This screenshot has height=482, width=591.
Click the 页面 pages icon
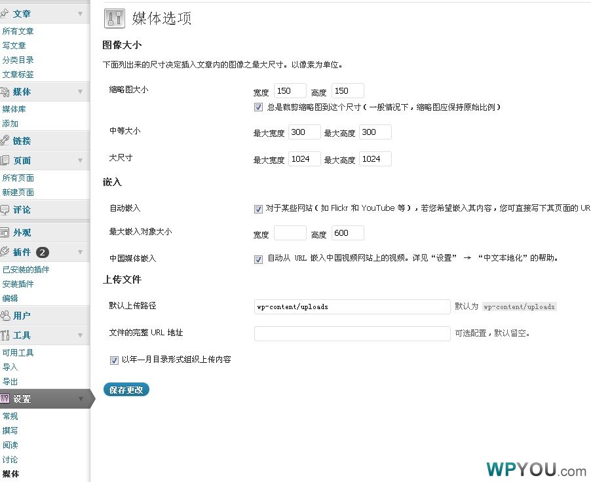pos(5,160)
